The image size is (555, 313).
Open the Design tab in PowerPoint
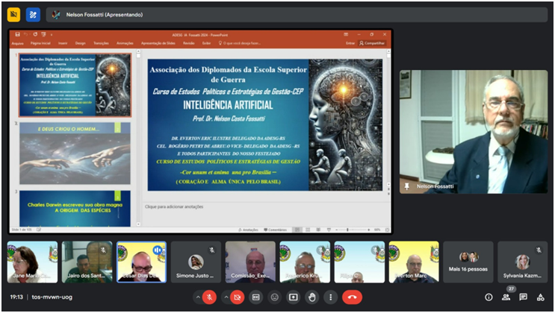pos(80,43)
